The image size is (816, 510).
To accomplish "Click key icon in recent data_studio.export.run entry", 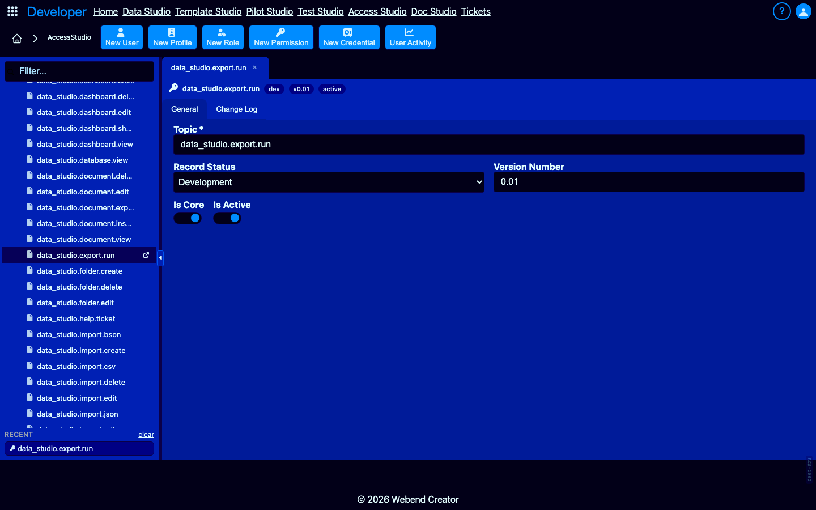I will point(12,448).
